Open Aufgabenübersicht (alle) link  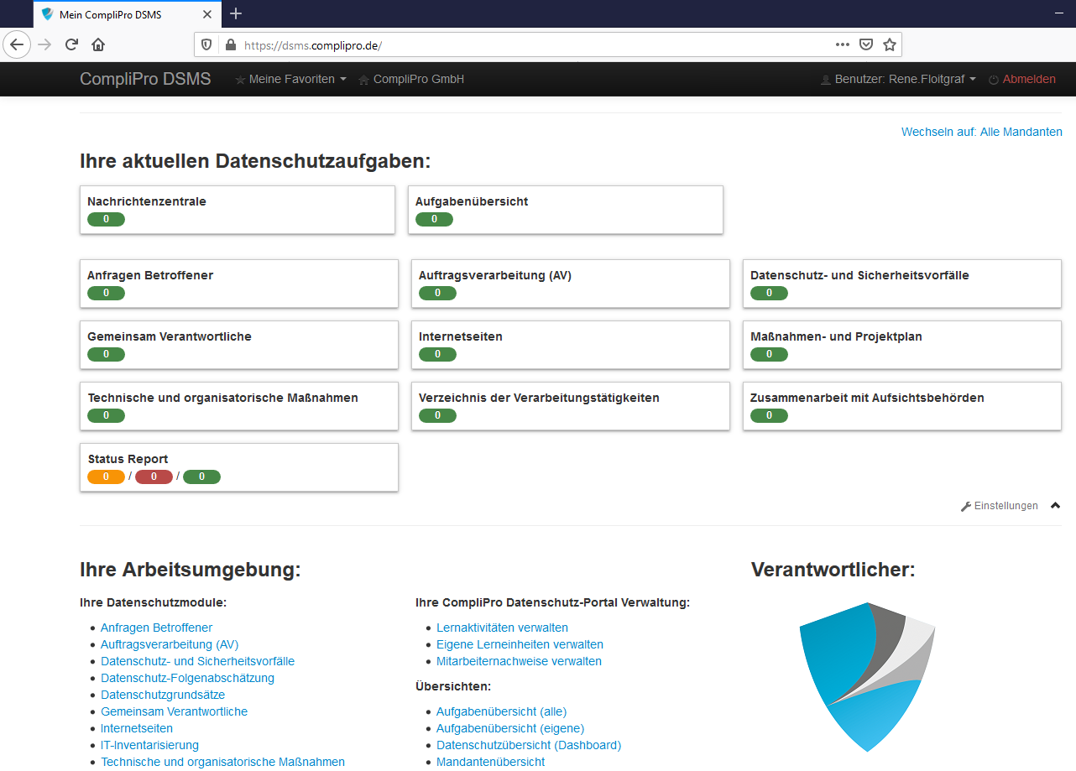coord(501,711)
